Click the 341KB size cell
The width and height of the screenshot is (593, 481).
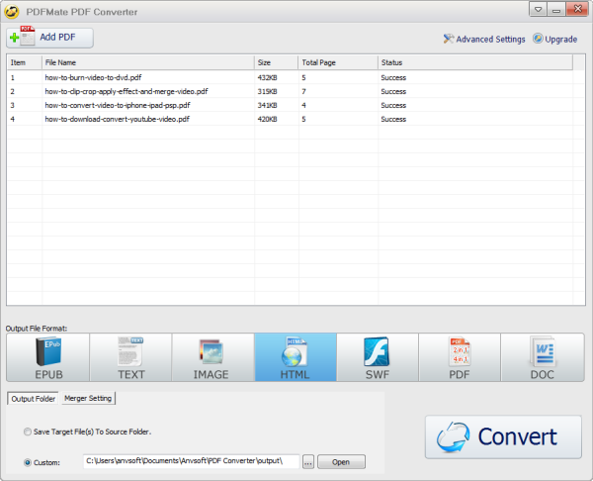point(268,105)
